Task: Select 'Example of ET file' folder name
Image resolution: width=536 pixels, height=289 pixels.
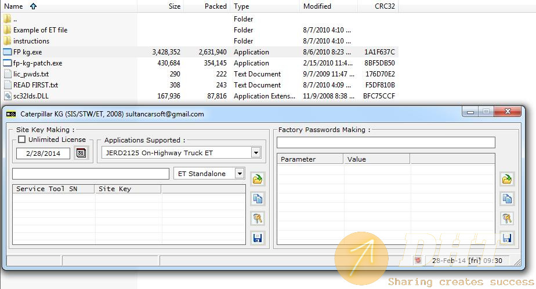Action: coord(41,30)
